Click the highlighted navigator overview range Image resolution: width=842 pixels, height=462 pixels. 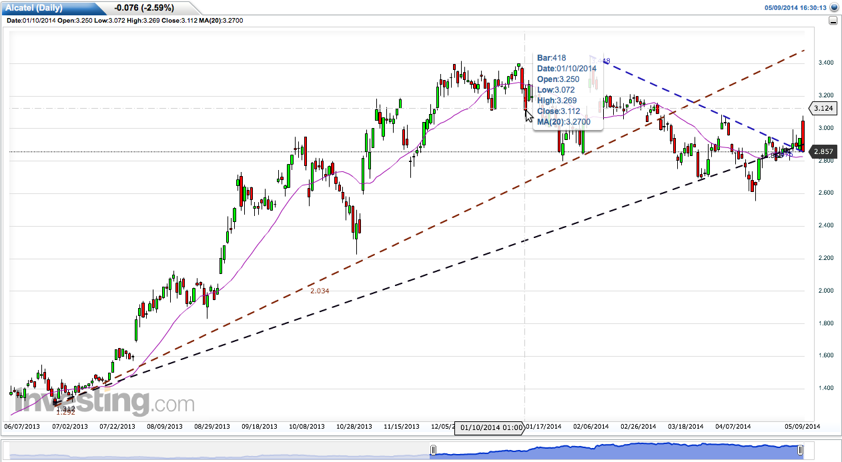click(617, 451)
